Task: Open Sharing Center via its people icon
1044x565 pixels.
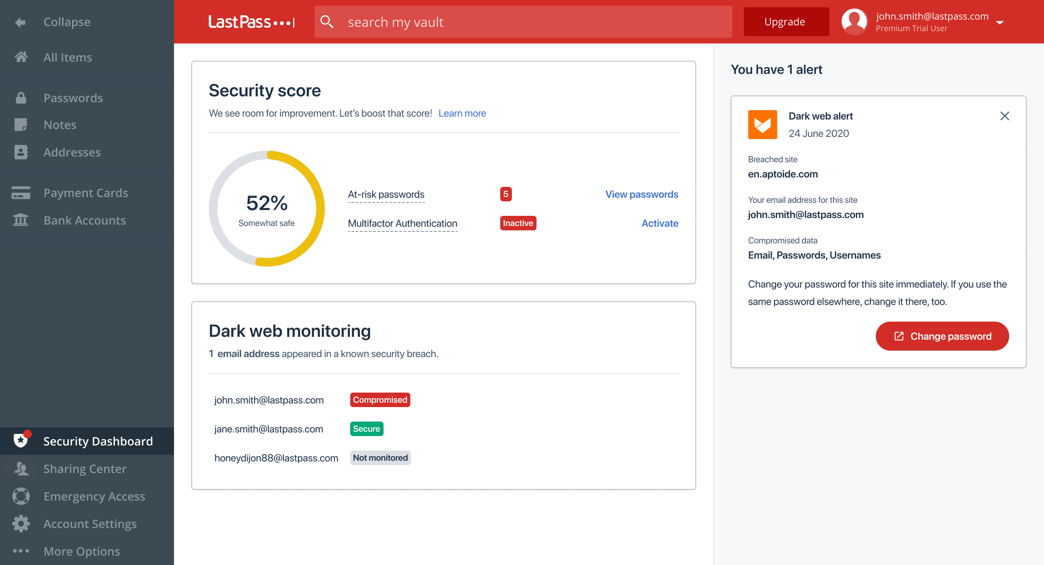Action: coord(21,469)
